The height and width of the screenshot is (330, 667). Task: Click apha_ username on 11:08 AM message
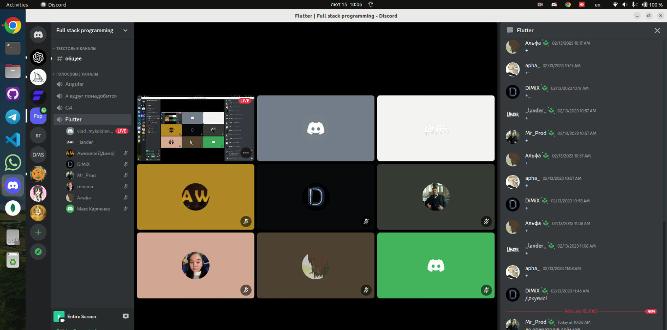coord(532,268)
